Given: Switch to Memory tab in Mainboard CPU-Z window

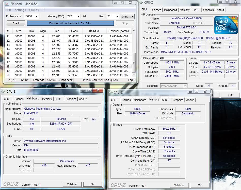Looking at the screenshot, I should 47,99.
